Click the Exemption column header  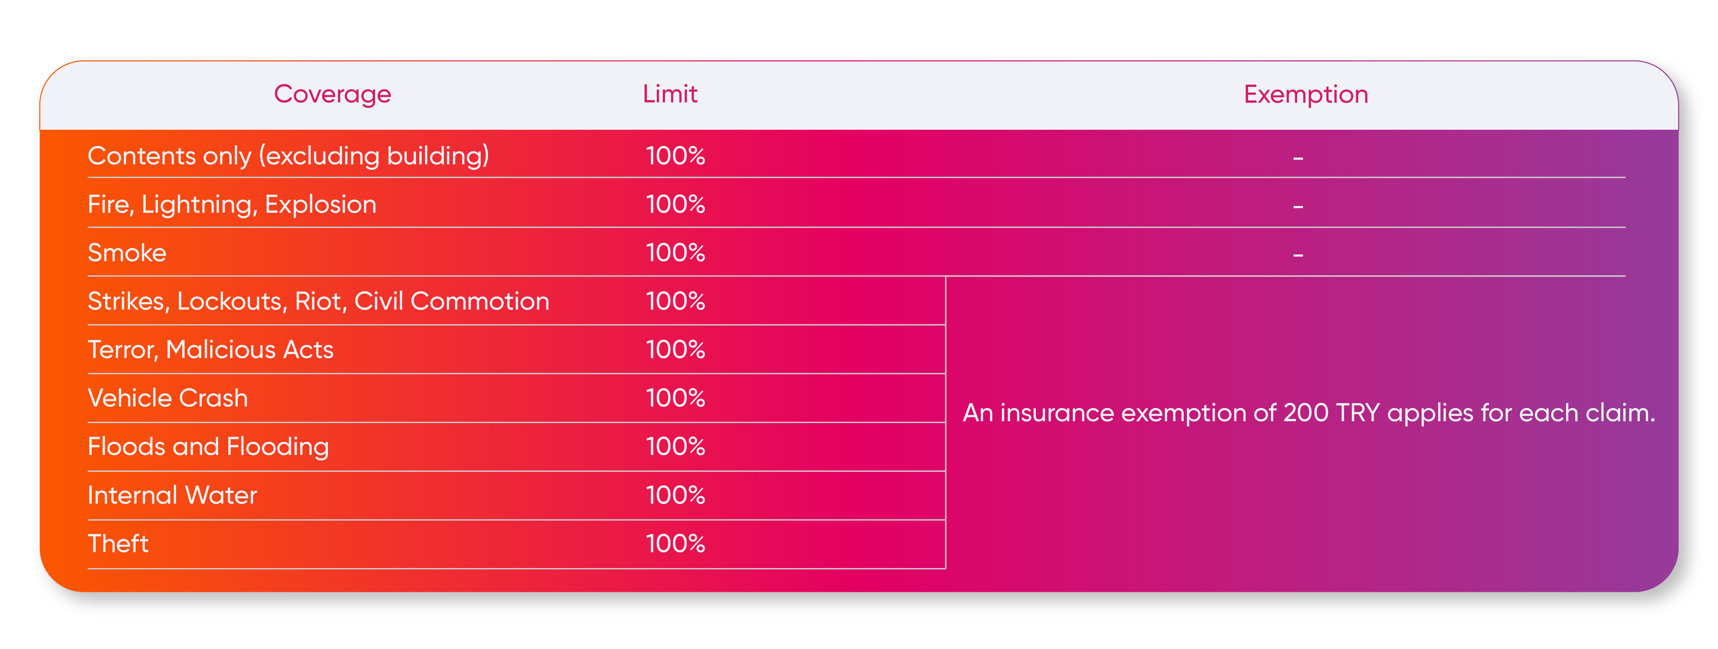(x=1305, y=94)
